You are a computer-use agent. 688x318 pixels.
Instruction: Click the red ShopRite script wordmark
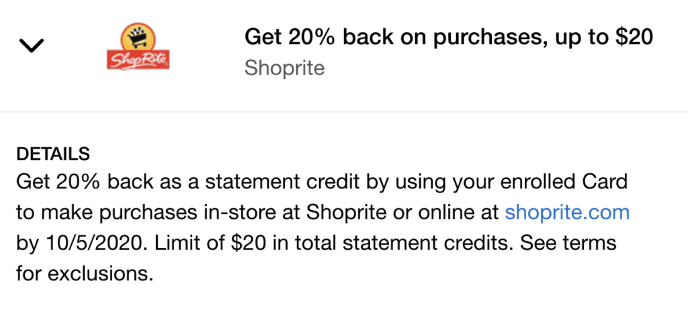click(138, 61)
